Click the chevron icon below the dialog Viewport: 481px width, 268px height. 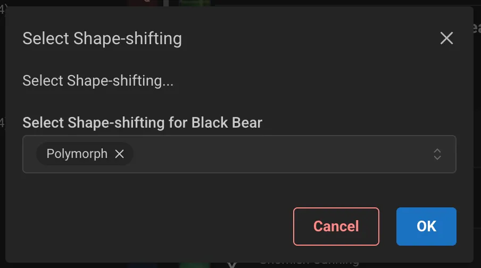coord(231,264)
